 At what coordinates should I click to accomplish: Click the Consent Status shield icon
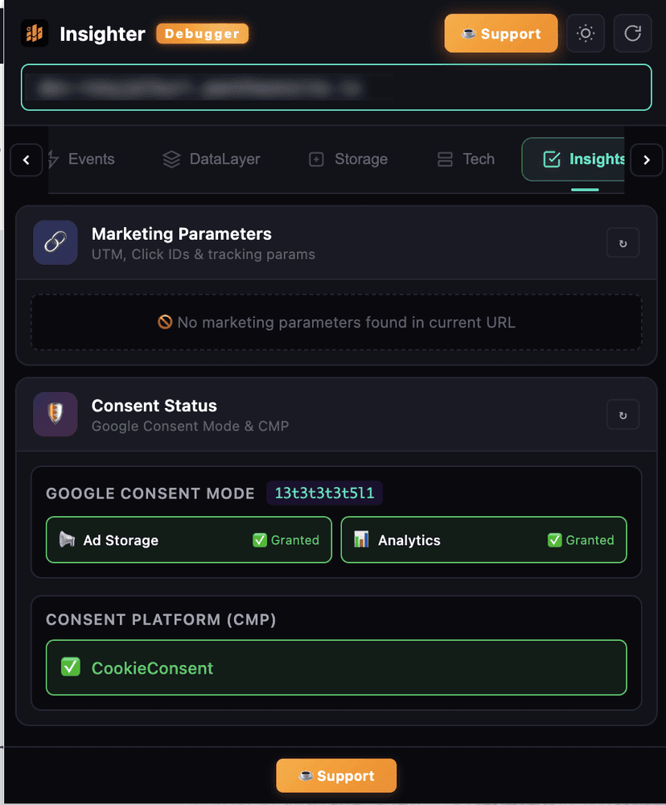[55, 414]
